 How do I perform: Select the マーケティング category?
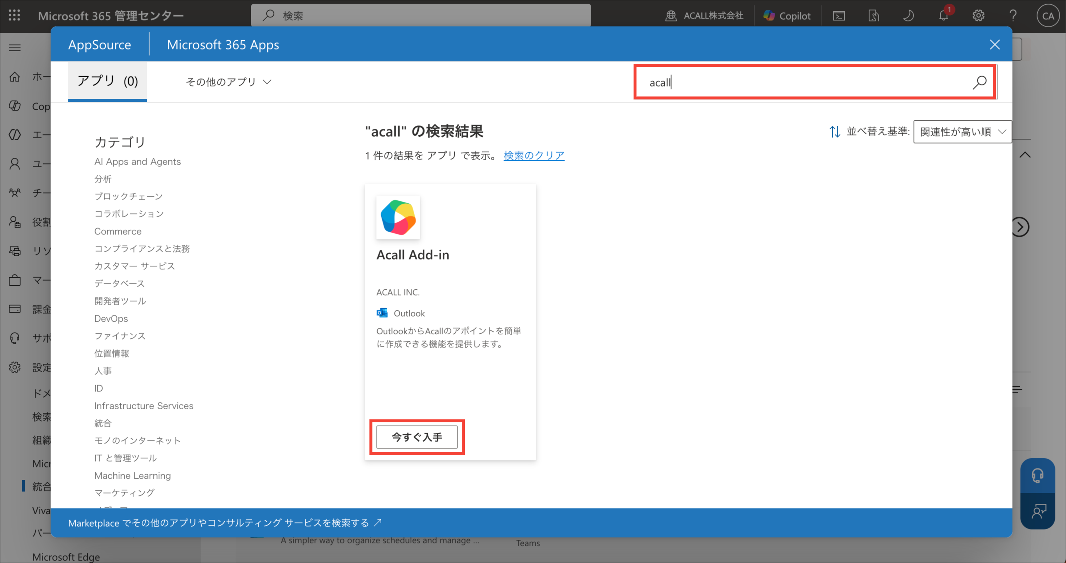(125, 493)
